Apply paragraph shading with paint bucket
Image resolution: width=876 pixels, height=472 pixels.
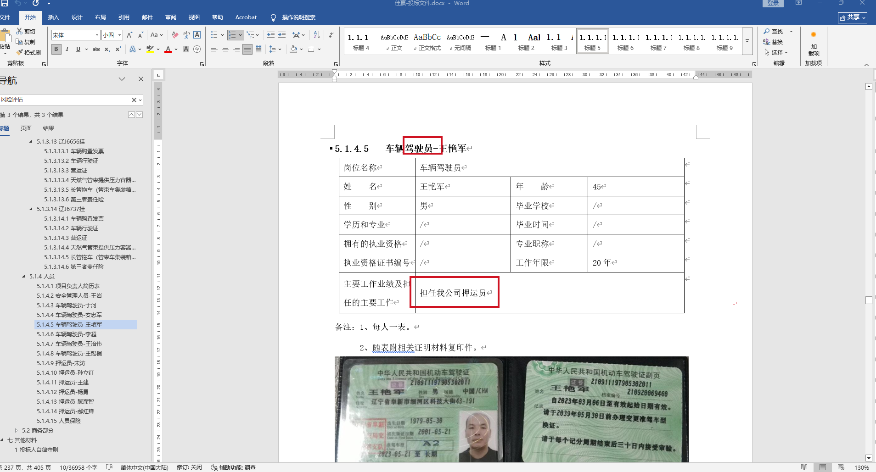click(x=293, y=49)
